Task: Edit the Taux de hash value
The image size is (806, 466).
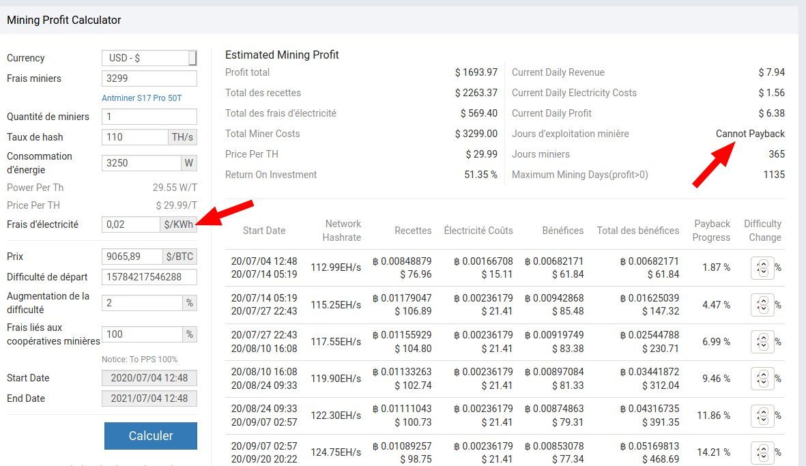Action: 134,137
